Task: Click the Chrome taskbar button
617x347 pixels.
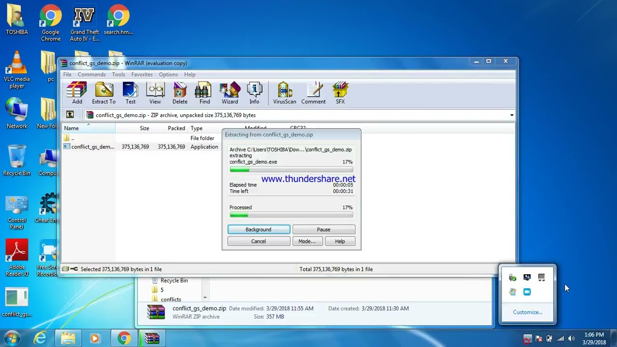Action: point(124,338)
